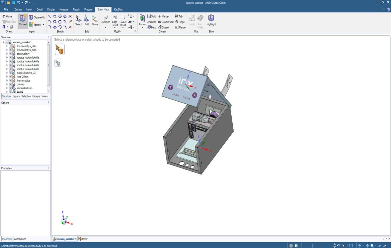
Task: Hide the c-kisko component via checkbox
Action: point(10,84)
